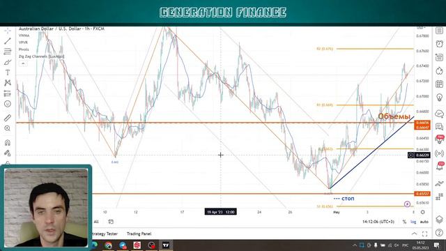Image resolution: width=446 pixels, height=251 pixels.
Task: Toggle magnet snapping mode
Action: point(8,142)
